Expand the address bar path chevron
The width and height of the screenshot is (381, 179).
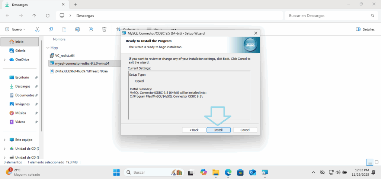(70, 16)
